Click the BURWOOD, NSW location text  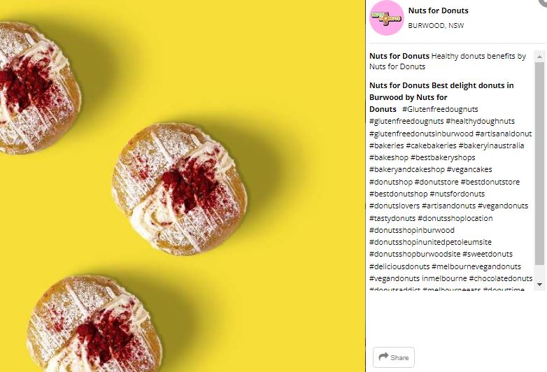point(436,25)
